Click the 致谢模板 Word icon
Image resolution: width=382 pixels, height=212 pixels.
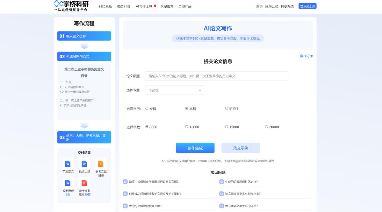[x=68, y=183]
